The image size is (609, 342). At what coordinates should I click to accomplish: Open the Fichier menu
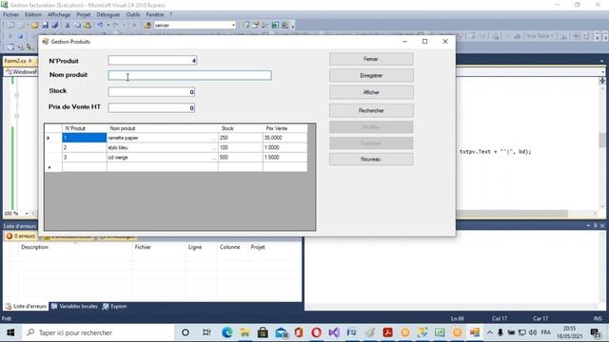click(x=10, y=14)
